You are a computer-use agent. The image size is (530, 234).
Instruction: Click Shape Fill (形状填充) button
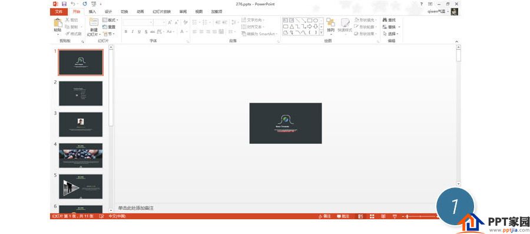click(x=366, y=20)
